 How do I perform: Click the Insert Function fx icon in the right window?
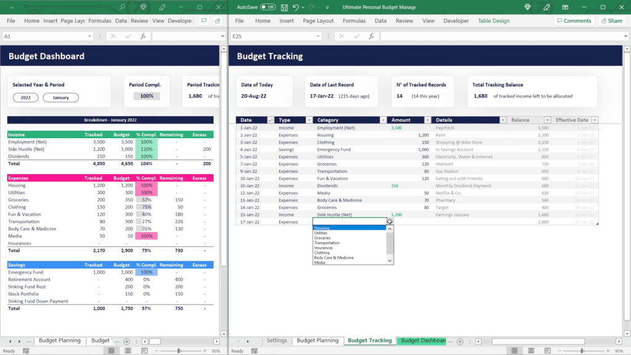coord(371,36)
